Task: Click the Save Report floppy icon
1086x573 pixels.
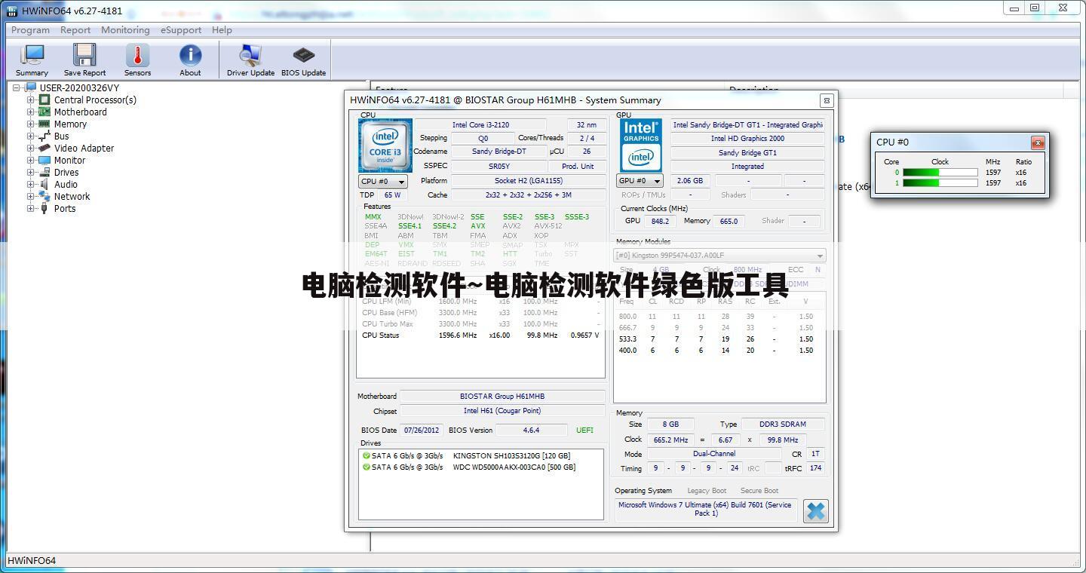Action: pos(84,56)
